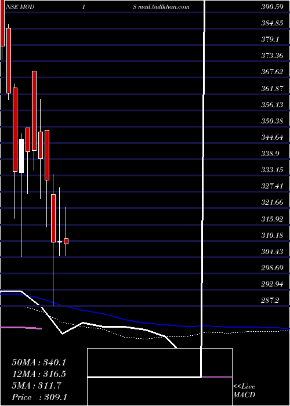Click the 390.59 price axis label
This screenshot has width=290, height=406.
click(272, 7)
